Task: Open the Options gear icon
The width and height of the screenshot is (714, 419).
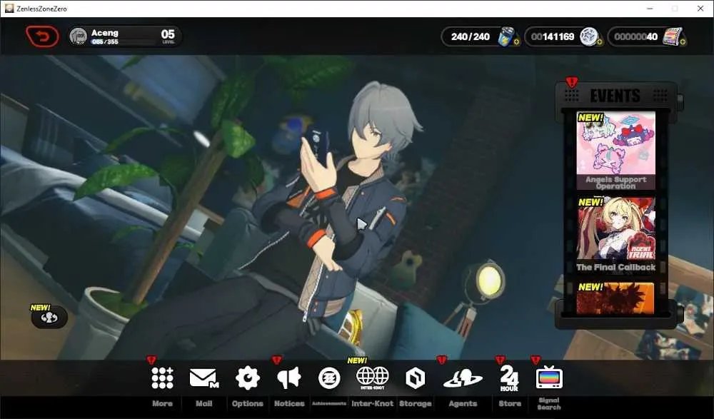Action: pos(247,378)
